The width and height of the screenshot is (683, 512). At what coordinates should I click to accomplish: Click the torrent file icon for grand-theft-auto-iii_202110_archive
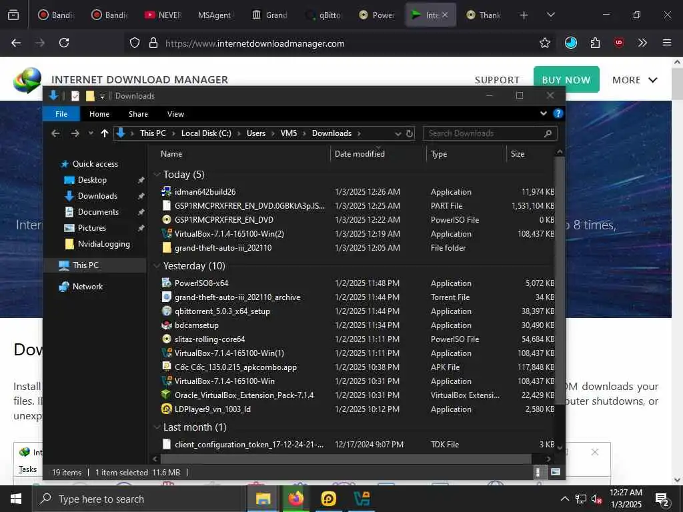coord(166,297)
